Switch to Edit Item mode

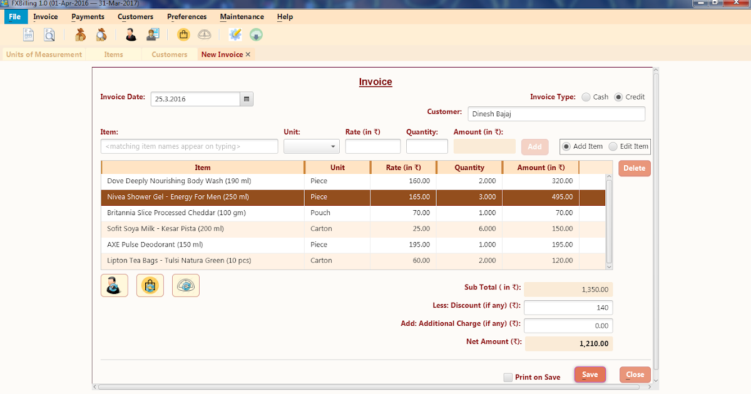613,146
